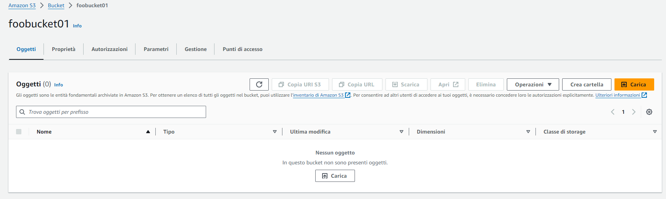Open the Autorizzazioni tab
The width and height of the screenshot is (666, 199).
110,49
